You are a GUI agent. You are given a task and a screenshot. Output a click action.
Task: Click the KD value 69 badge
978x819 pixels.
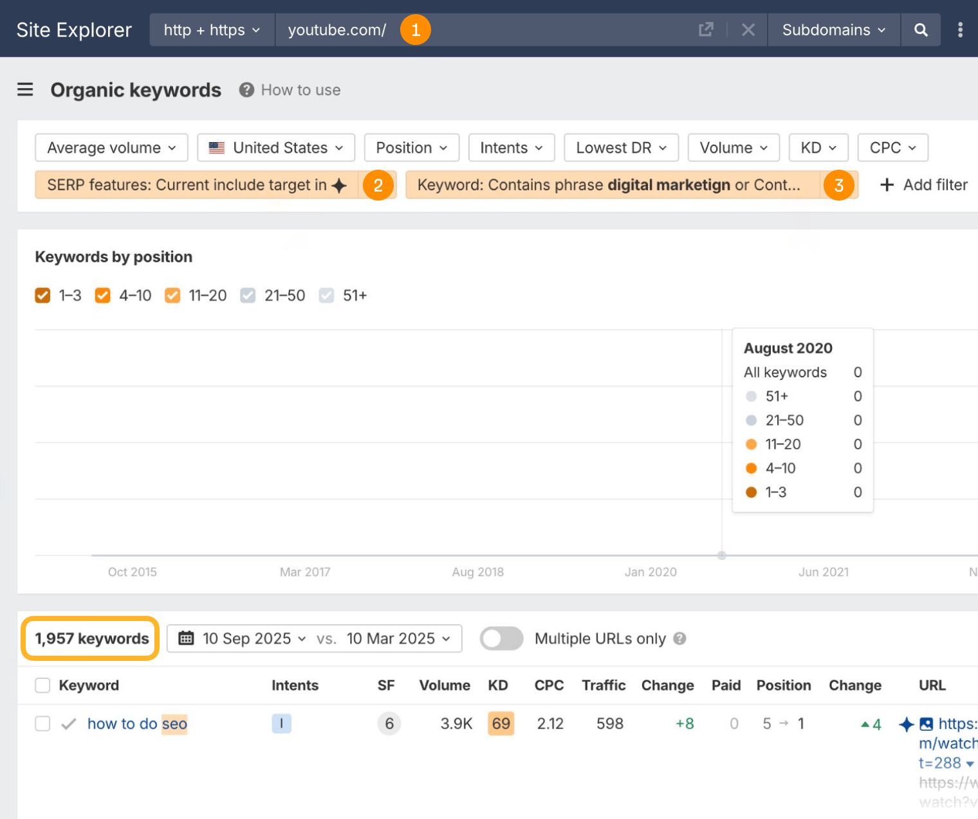pos(501,724)
